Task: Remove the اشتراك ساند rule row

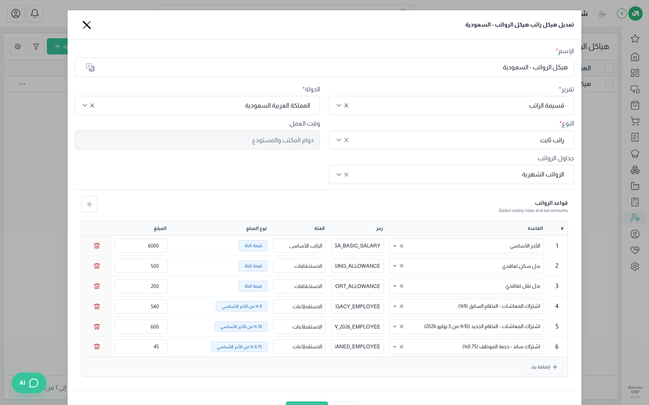Action: click(97, 346)
